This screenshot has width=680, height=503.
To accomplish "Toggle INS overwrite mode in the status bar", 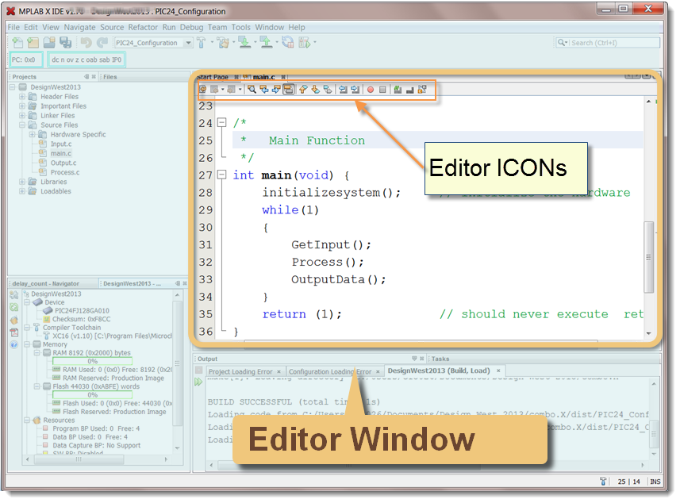I will [654, 482].
